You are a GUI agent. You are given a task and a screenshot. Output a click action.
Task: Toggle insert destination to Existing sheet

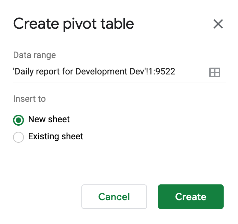[x=18, y=137]
